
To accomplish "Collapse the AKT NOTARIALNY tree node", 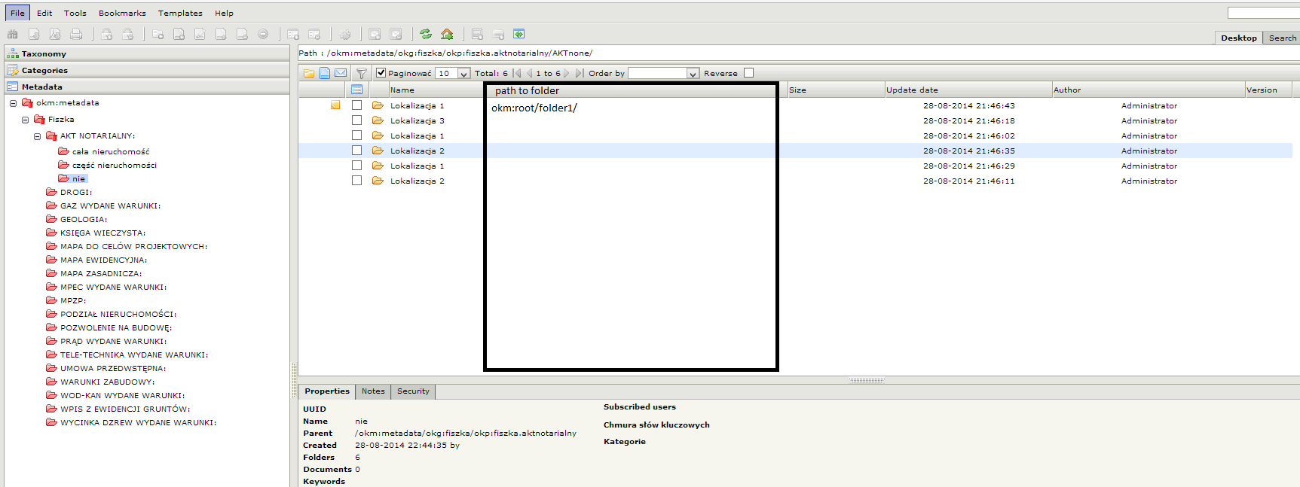I will click(x=37, y=136).
